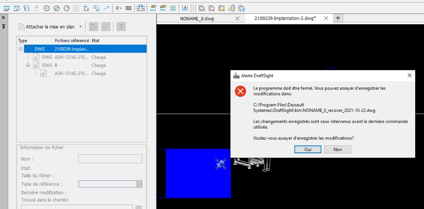Close the references side palette
Viewport: 424px width, 209px height.
[3, 18]
